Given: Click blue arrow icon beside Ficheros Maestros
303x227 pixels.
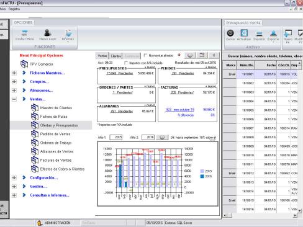Looking at the screenshot, I should (x=24, y=73).
